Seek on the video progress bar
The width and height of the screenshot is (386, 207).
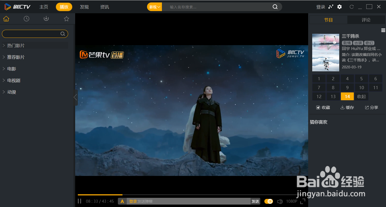[192, 195]
